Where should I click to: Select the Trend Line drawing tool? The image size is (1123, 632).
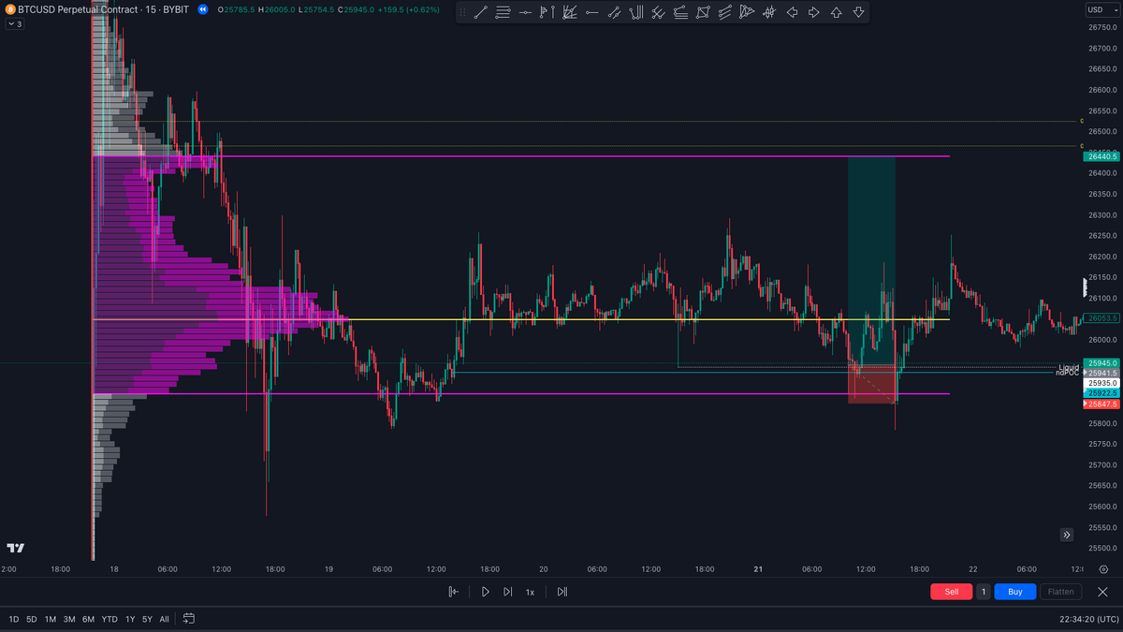tap(480, 13)
